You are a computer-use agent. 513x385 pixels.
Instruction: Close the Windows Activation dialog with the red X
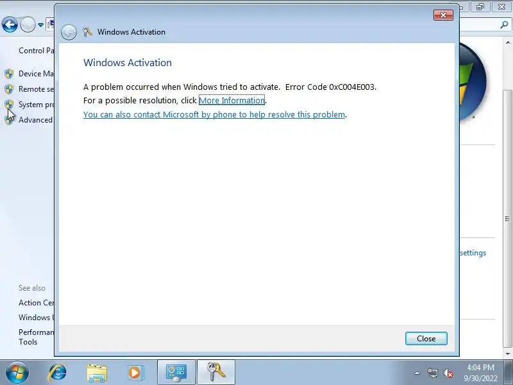(443, 15)
